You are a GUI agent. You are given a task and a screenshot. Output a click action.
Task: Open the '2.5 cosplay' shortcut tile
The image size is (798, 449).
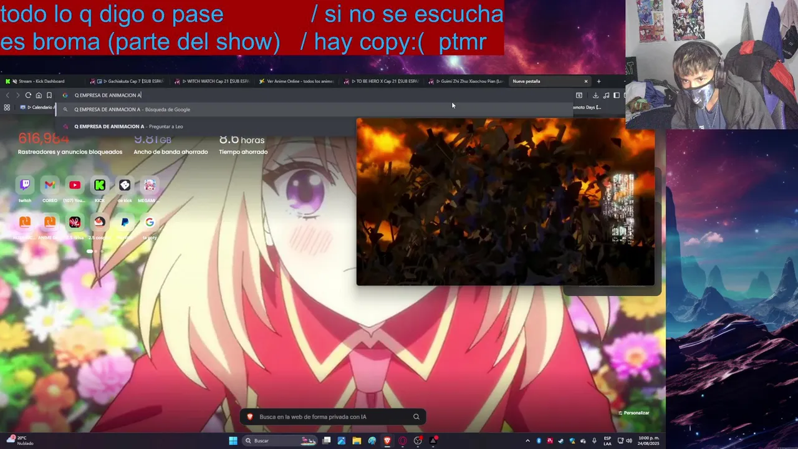[x=100, y=222]
